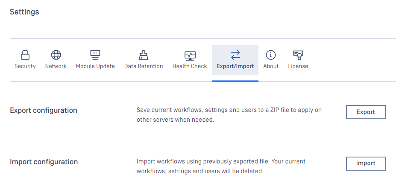The height and width of the screenshot is (186, 396).
Task: Click the Export button
Action: 366,112
